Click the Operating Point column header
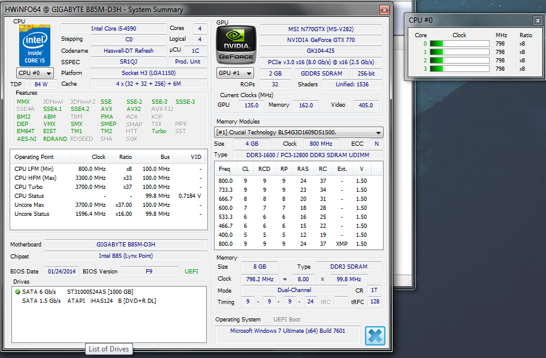Image resolution: width=546 pixels, height=358 pixels. click(41, 157)
